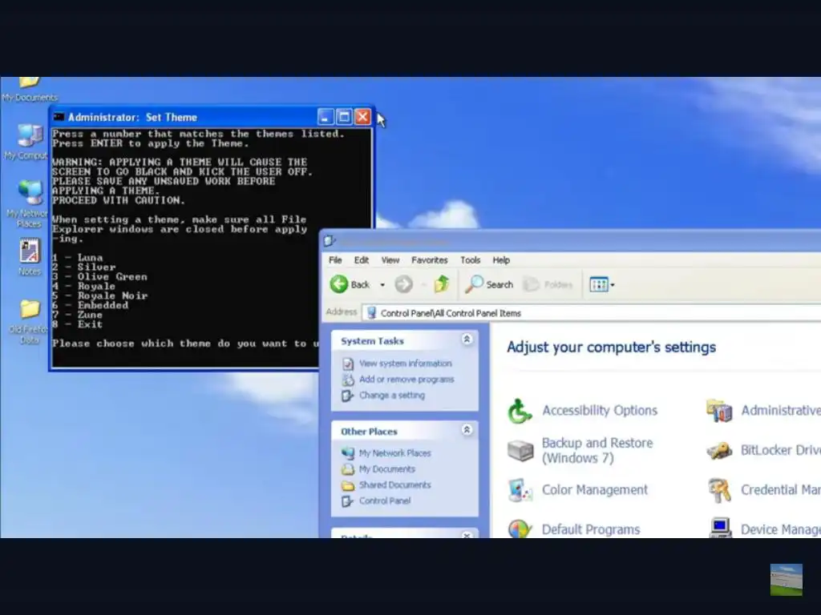Click the '7 - Zune' console line
Image resolution: width=821 pixels, height=615 pixels.
[78, 315]
